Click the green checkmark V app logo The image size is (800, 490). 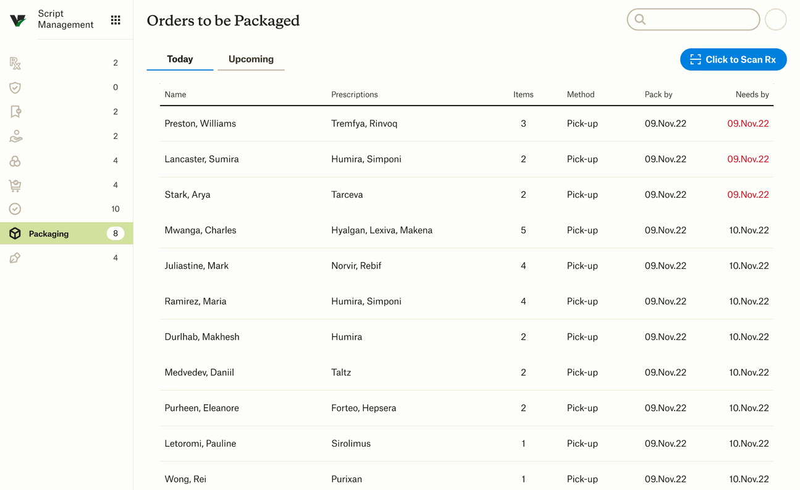point(18,20)
